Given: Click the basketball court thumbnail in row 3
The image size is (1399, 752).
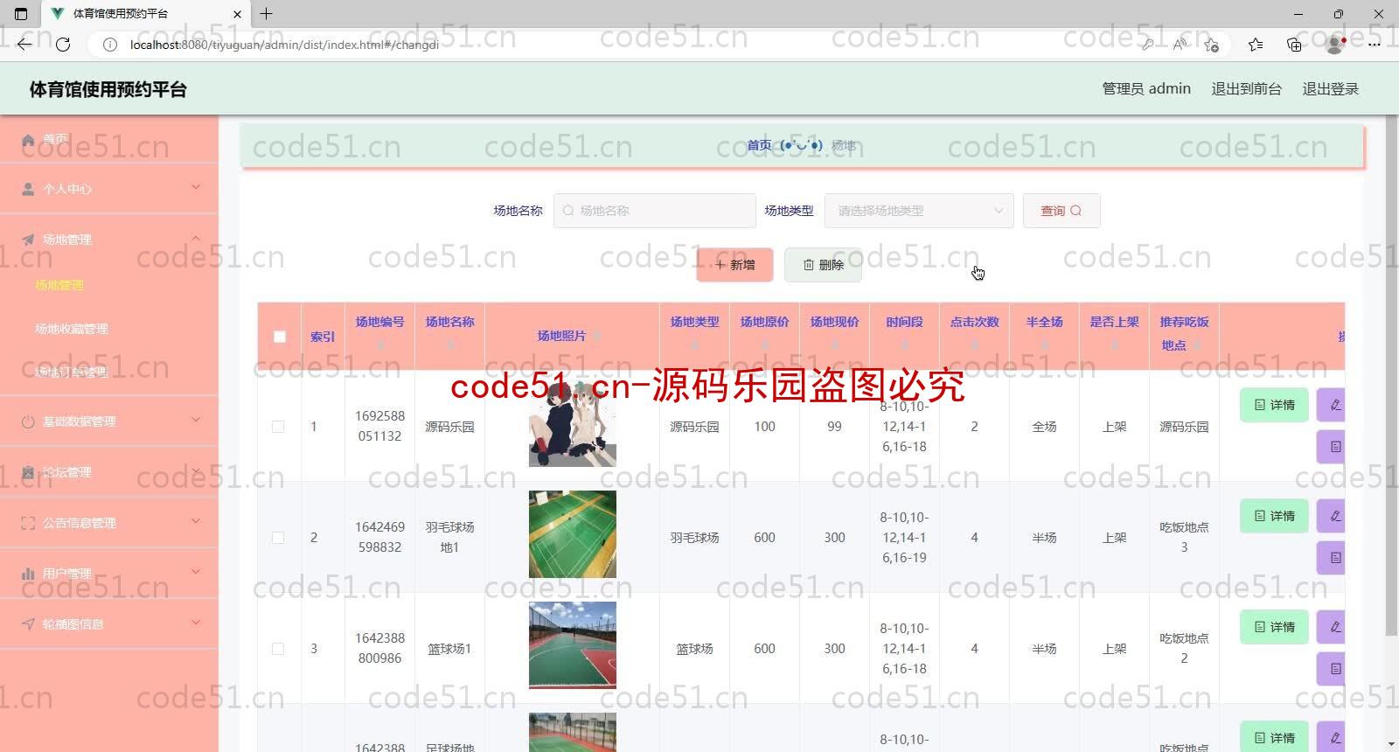Looking at the screenshot, I should click(x=572, y=645).
